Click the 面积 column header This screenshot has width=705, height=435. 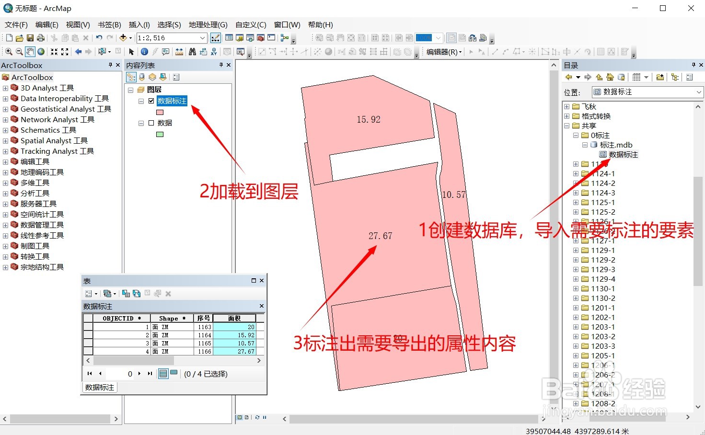(234, 318)
